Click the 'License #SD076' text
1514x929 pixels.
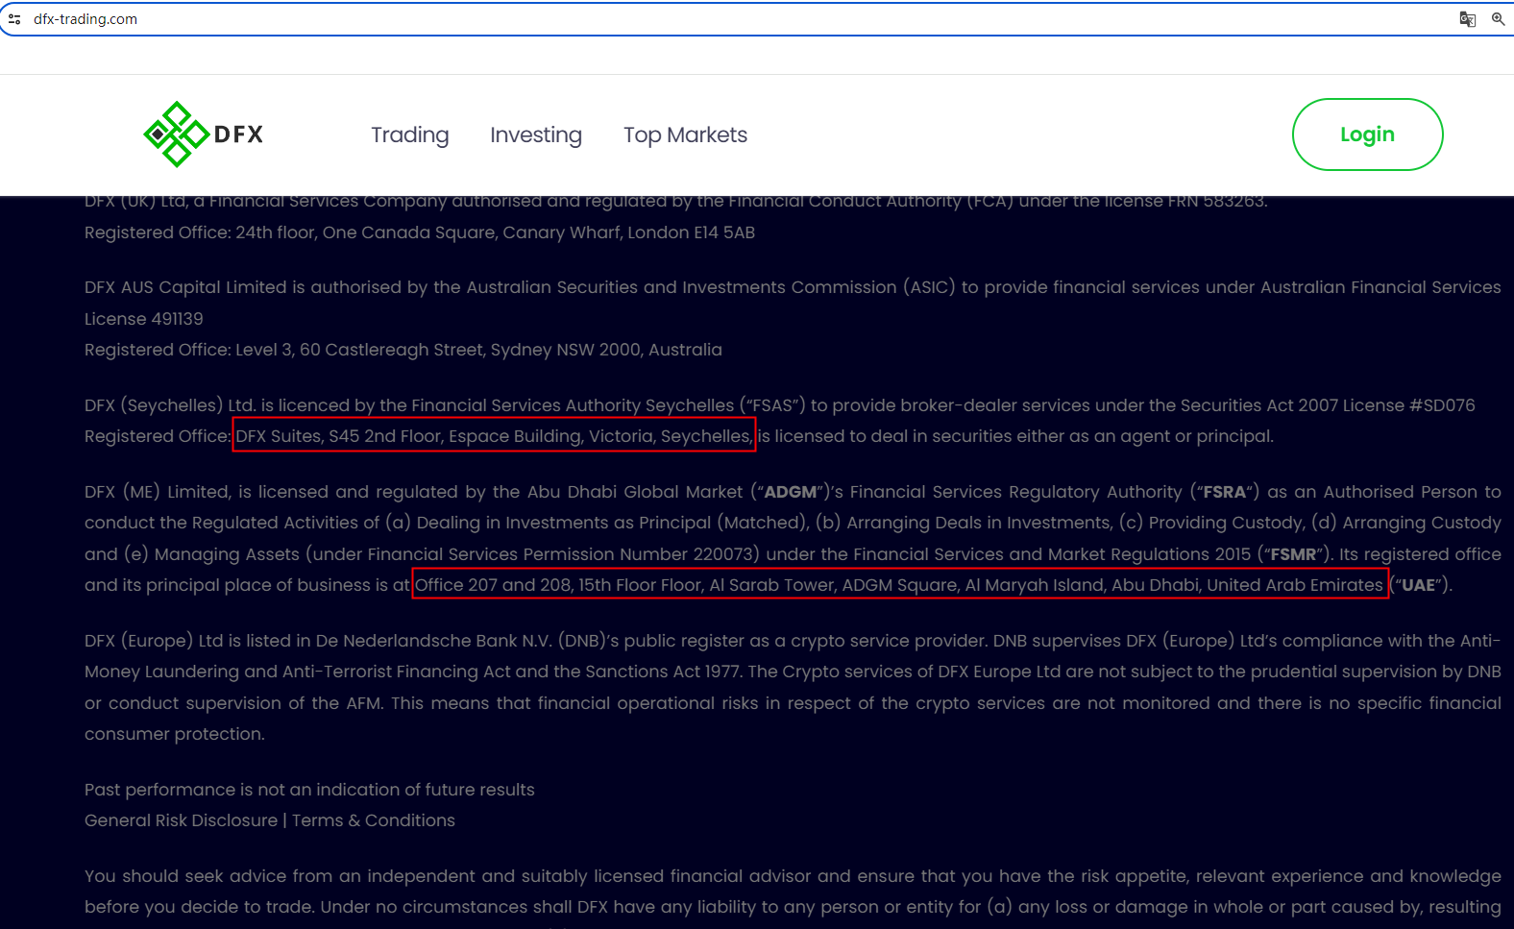pos(1408,405)
